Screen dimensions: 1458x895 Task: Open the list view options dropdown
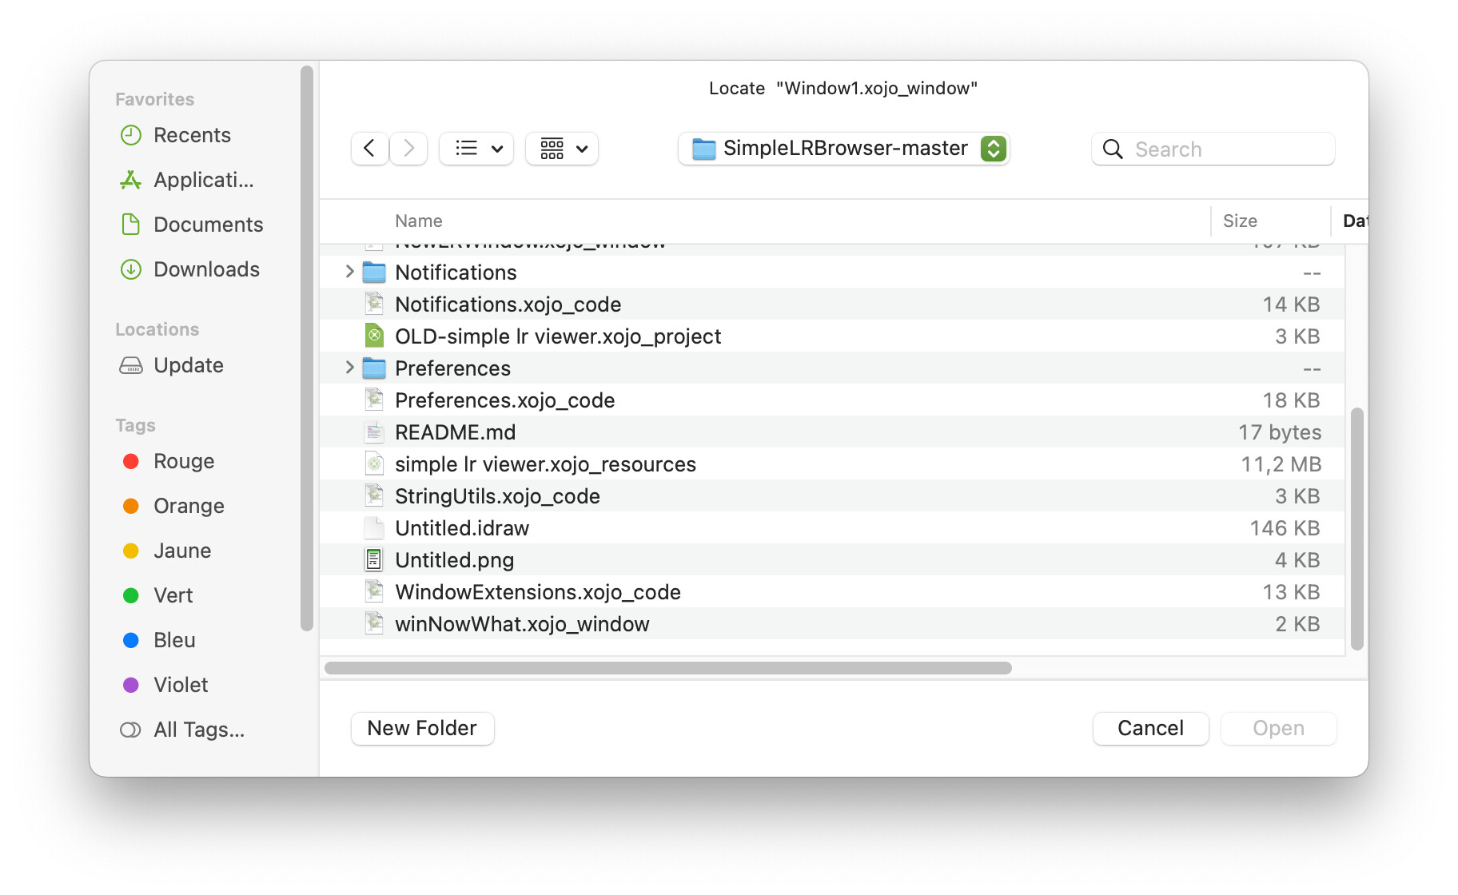[476, 149]
